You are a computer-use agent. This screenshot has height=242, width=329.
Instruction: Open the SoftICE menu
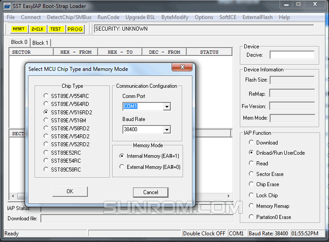[x=227, y=17]
